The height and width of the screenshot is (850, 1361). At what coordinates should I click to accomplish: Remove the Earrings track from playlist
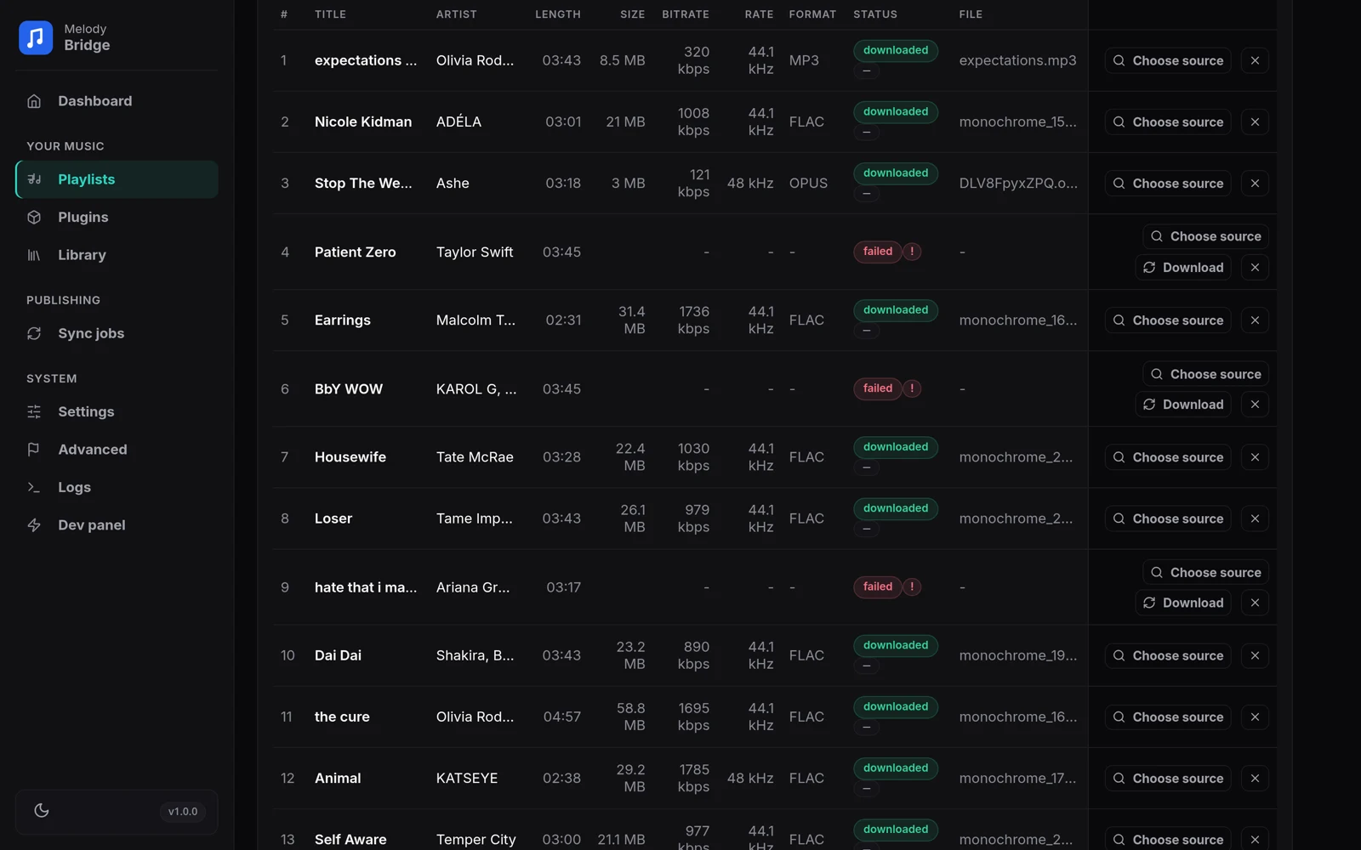(1255, 320)
